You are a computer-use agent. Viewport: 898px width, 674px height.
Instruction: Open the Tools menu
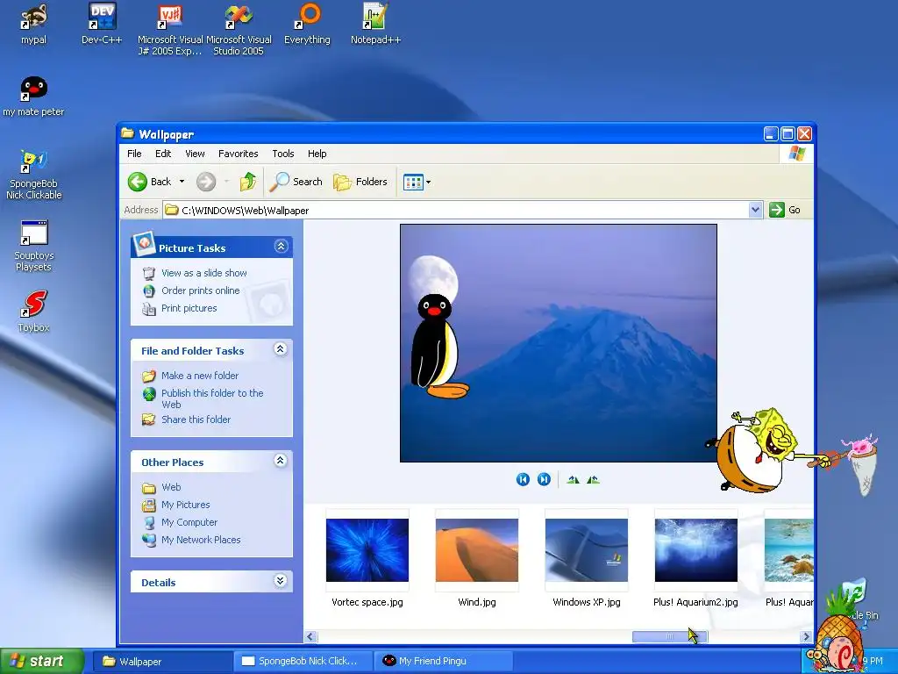[x=283, y=154]
